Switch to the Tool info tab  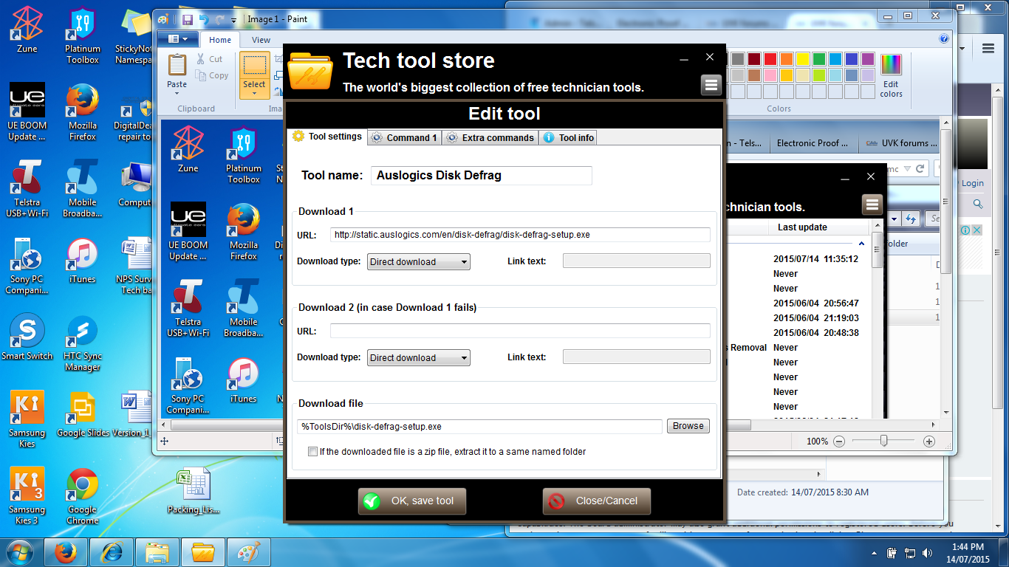[568, 137]
